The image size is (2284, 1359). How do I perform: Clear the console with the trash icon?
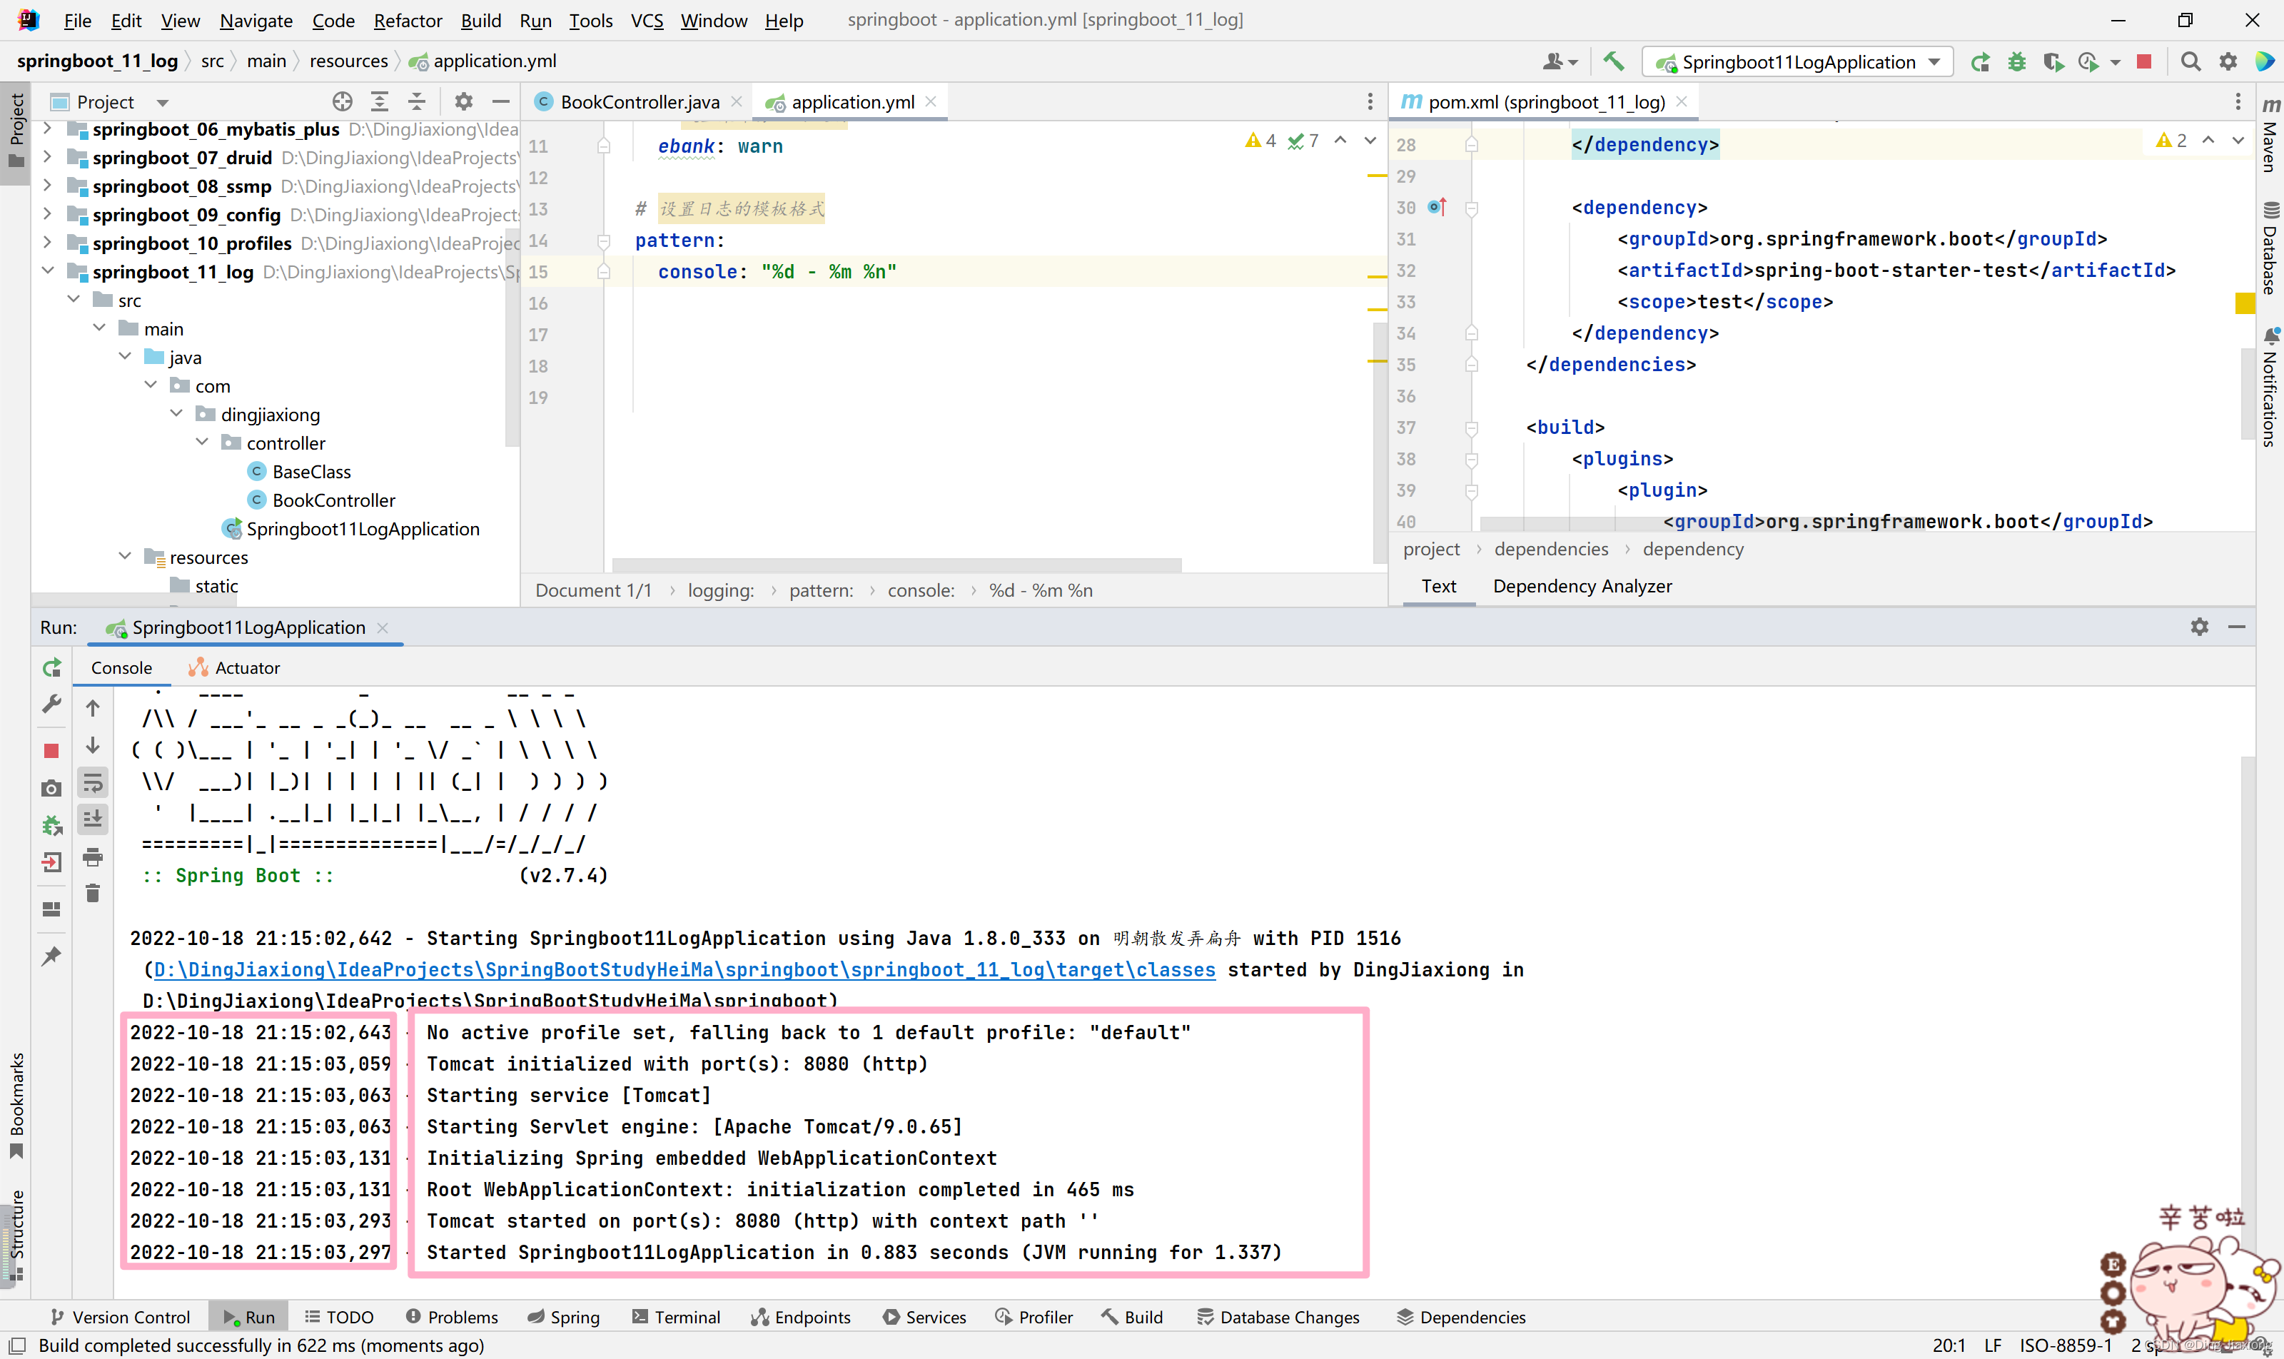(93, 893)
